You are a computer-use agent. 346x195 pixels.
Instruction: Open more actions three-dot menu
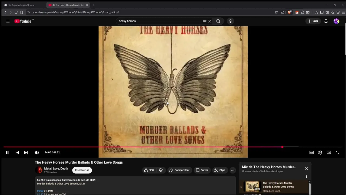tap(233, 170)
